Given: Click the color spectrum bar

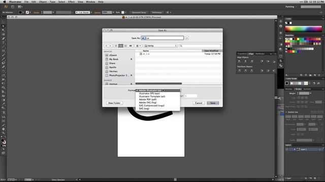Looking at the screenshot, I should [x=304, y=29].
